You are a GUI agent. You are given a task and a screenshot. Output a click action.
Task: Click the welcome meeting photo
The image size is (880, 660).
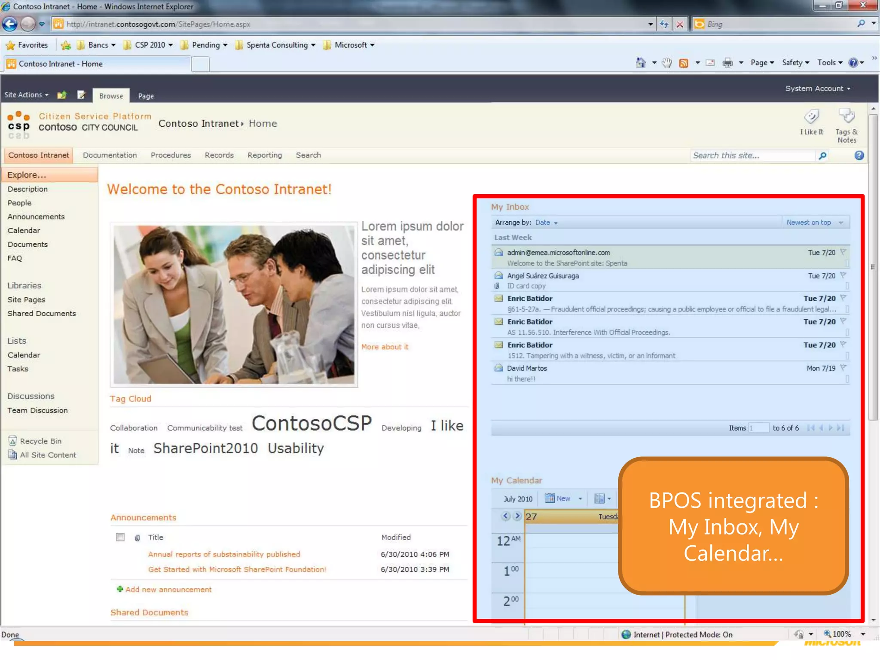point(234,305)
